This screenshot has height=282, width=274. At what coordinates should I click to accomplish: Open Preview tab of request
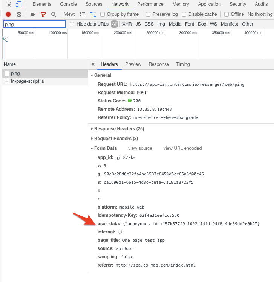133,64
